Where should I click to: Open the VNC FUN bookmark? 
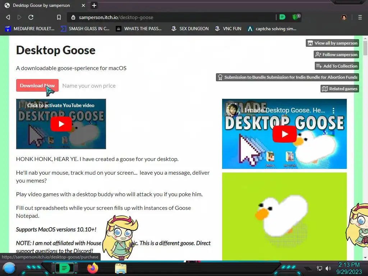228,29
